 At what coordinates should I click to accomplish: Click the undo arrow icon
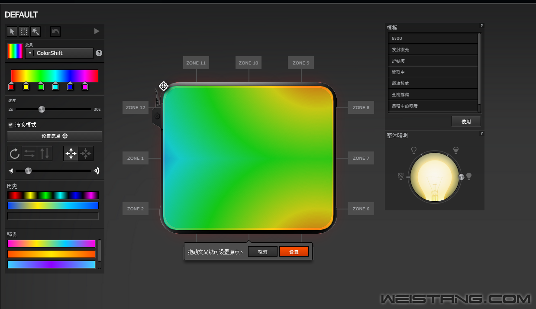(55, 31)
